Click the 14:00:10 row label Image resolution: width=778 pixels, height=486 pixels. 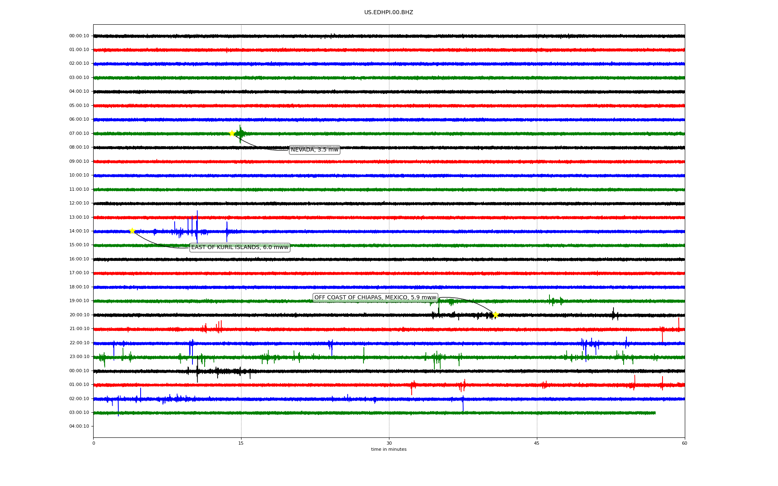pos(79,231)
